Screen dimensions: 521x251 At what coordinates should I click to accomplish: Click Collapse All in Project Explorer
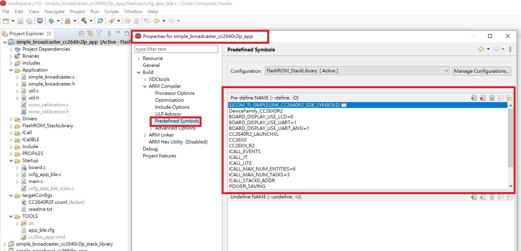click(x=81, y=34)
